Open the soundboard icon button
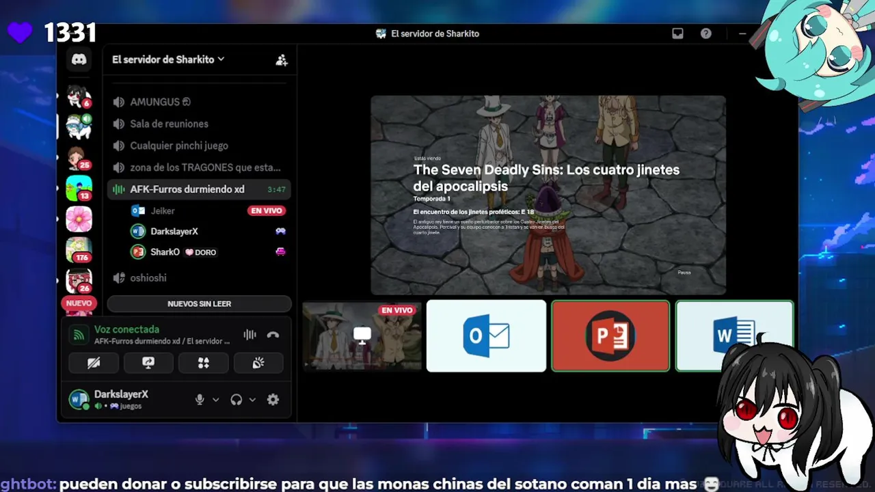875x492 pixels. (x=258, y=363)
